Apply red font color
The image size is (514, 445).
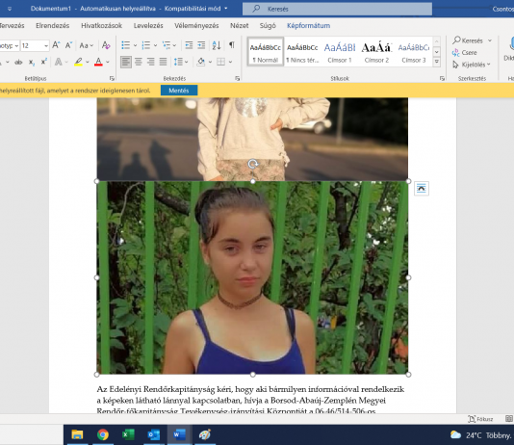[98, 62]
